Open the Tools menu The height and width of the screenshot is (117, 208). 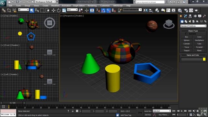pos(19,6)
